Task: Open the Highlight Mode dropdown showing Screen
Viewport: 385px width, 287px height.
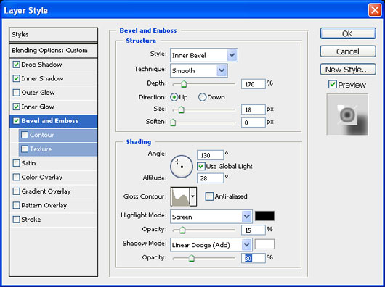Action: (211, 217)
